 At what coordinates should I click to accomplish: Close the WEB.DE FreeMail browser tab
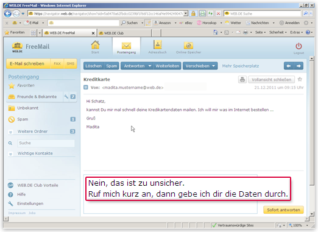(93, 33)
